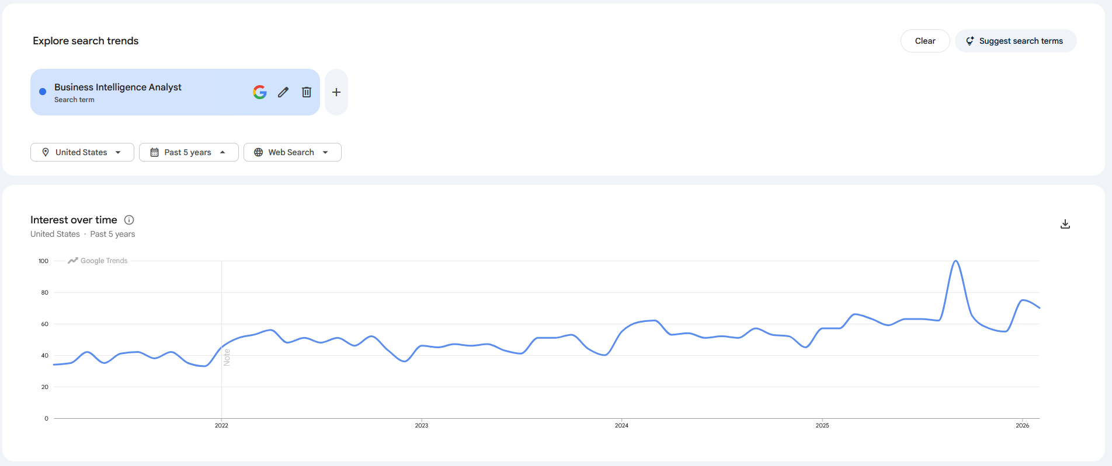
Task: Open the Web Search type dropdown
Action: (x=292, y=152)
